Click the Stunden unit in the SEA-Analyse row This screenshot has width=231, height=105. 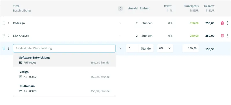[x=147, y=36]
